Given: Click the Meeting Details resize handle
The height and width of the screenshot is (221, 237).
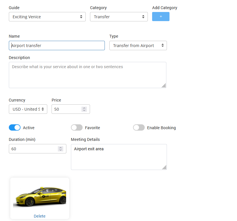Looking at the screenshot, I should pyautogui.click(x=164, y=167).
